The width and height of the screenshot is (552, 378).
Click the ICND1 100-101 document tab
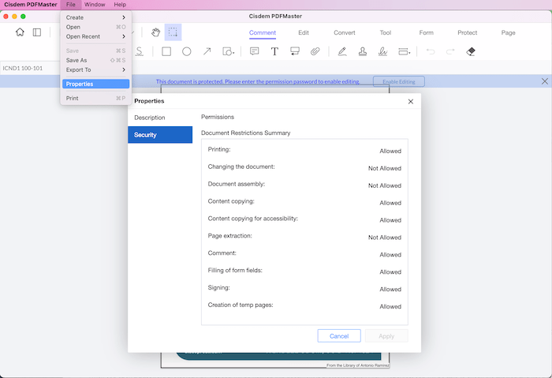point(23,69)
